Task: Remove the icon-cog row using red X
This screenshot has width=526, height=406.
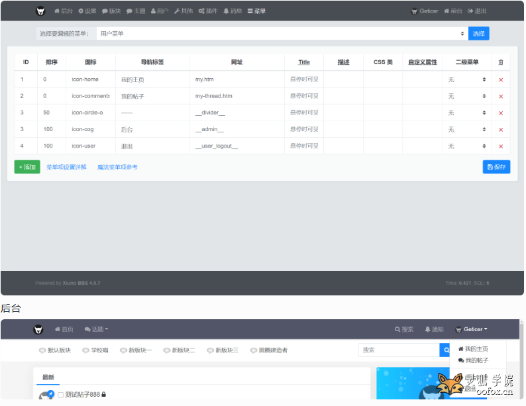Action: [x=500, y=130]
